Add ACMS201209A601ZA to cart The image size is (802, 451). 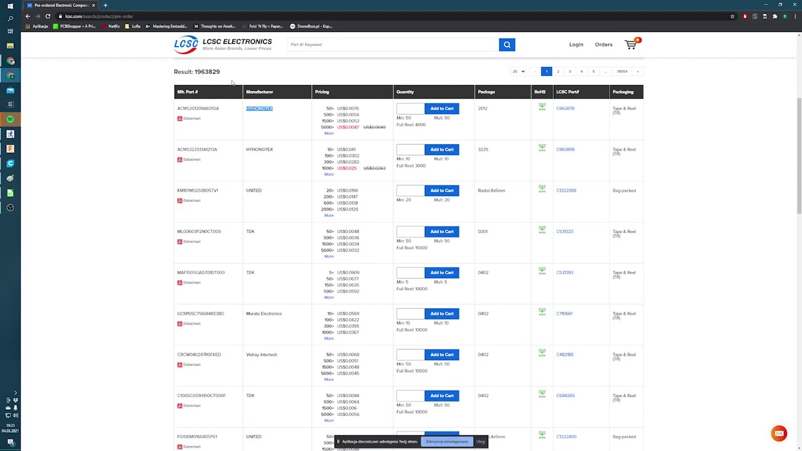point(442,108)
